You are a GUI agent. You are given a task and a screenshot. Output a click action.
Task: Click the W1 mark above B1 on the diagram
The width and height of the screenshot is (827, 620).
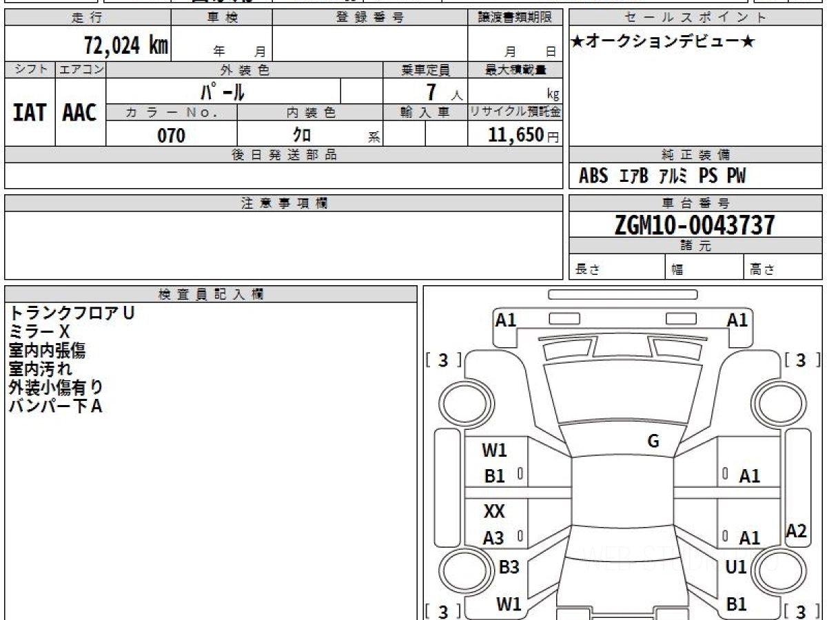[x=494, y=451]
